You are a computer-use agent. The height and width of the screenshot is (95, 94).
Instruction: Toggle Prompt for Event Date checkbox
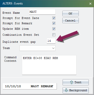pos(54,18)
